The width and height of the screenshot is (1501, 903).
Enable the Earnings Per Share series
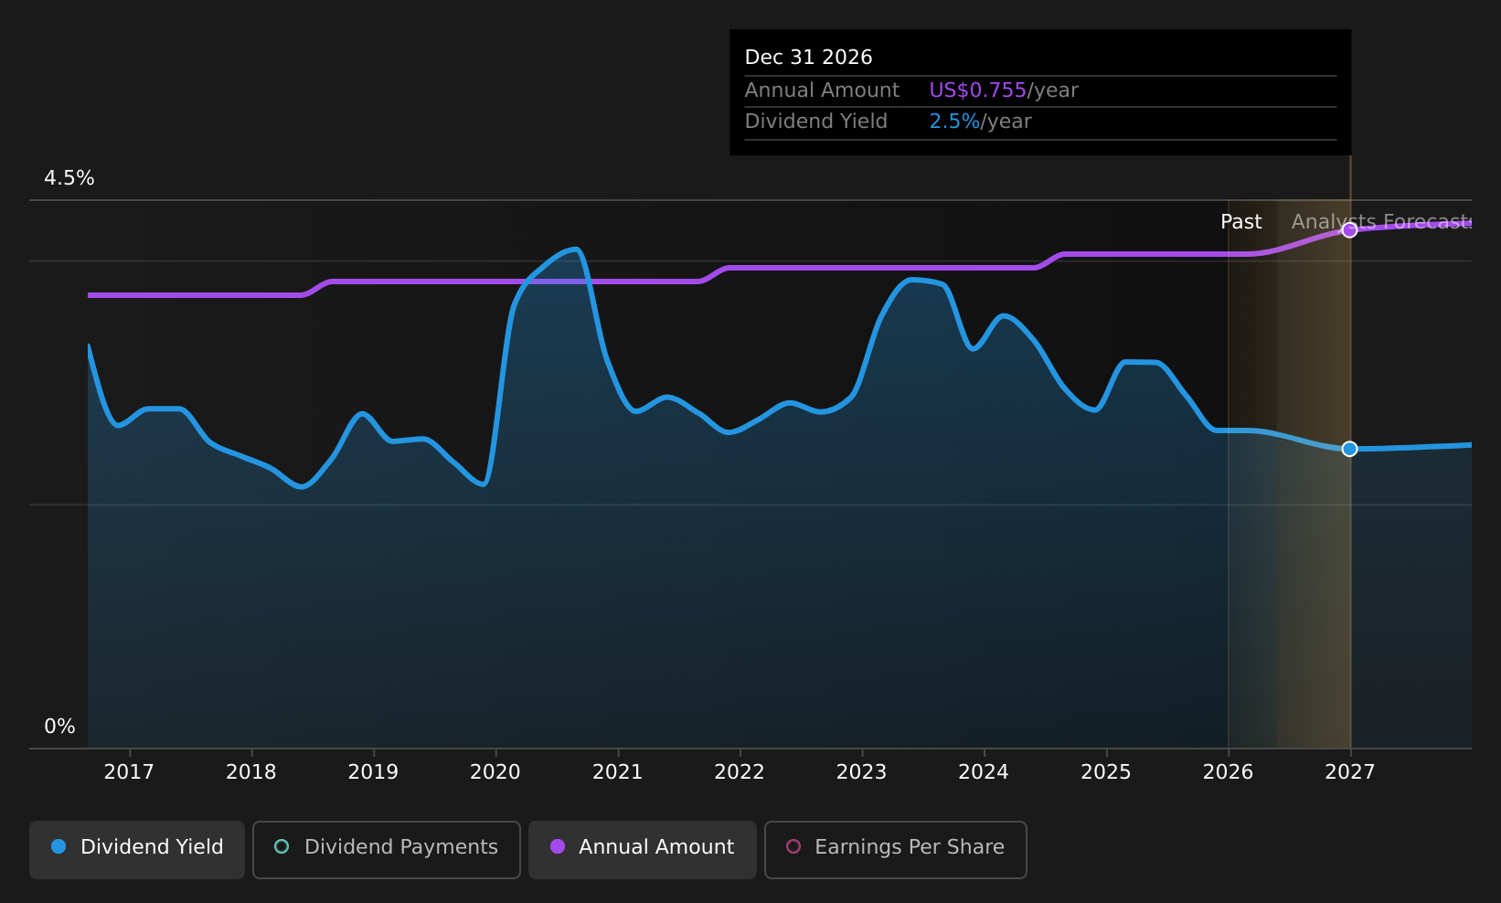(896, 849)
